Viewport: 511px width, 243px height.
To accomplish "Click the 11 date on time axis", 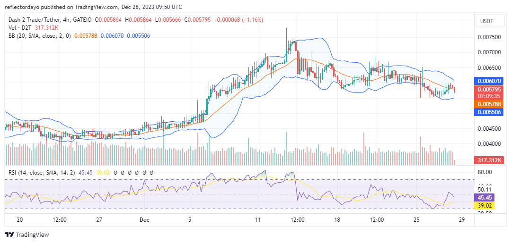I will click(258, 219).
